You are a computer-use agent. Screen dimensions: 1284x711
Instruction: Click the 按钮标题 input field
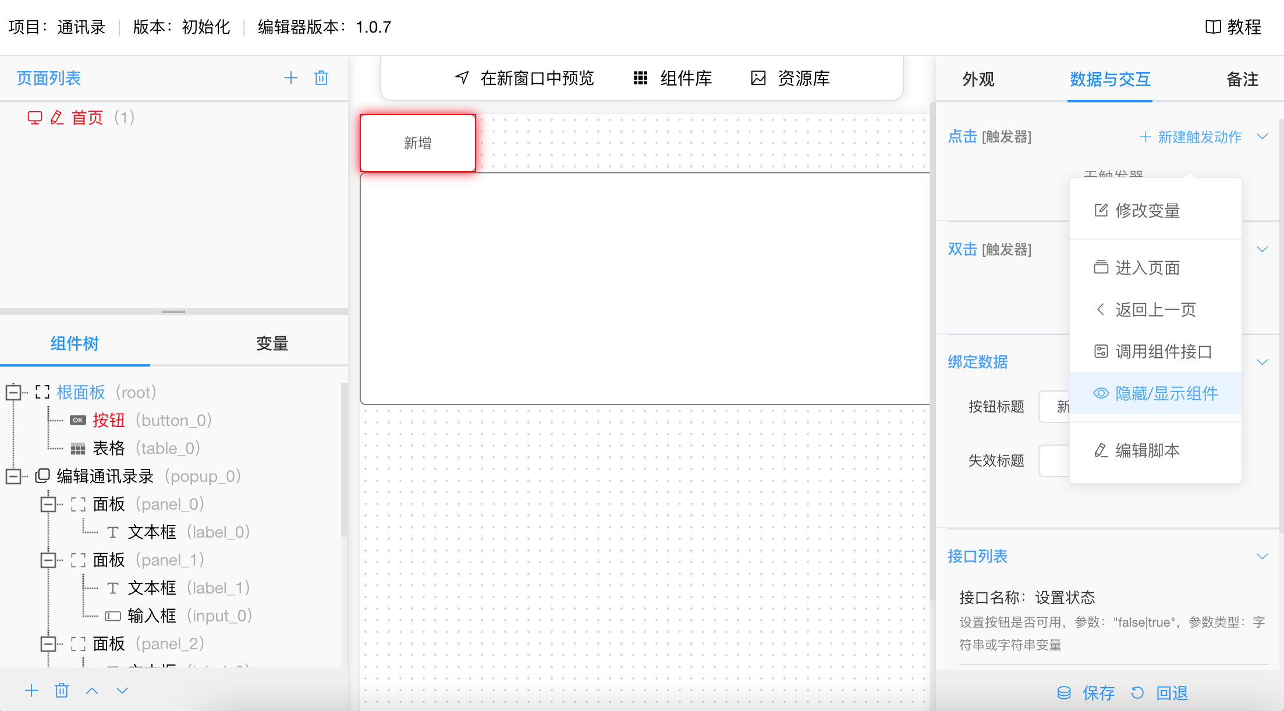(x=1054, y=407)
